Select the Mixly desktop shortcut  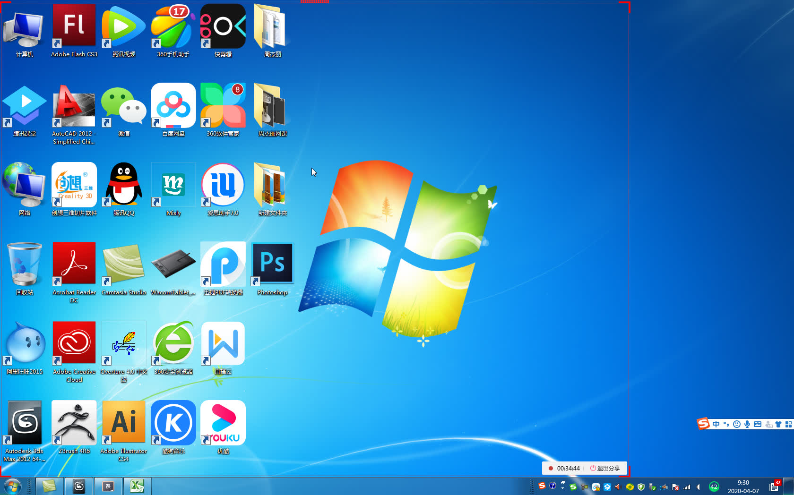(173, 189)
